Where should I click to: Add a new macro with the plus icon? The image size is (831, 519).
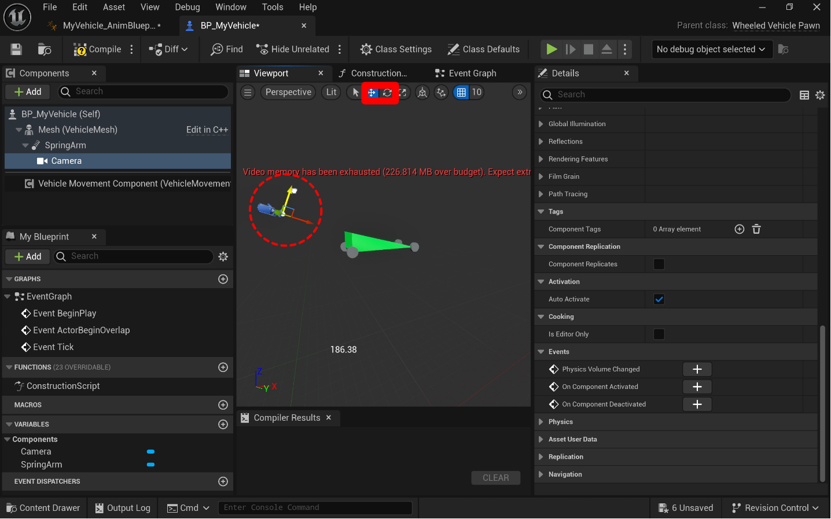[x=223, y=405]
